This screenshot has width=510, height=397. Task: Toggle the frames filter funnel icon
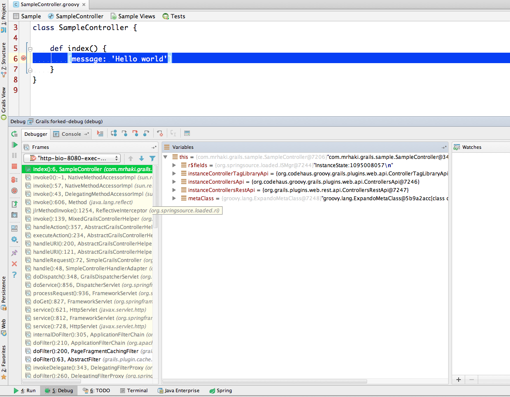tap(152, 158)
